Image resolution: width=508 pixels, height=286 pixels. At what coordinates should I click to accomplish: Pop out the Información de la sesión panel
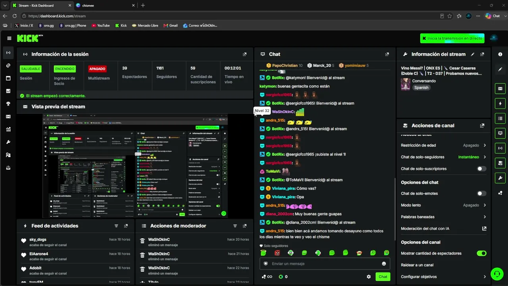coord(244,54)
